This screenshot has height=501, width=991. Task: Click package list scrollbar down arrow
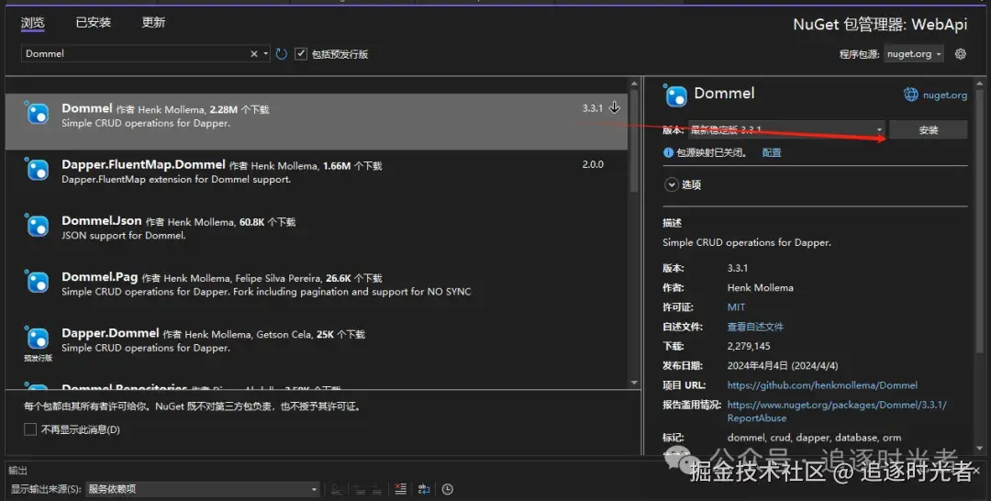pyautogui.click(x=635, y=383)
